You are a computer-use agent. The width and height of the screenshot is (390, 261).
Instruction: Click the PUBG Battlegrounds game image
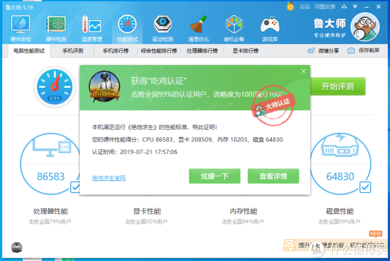105,86
